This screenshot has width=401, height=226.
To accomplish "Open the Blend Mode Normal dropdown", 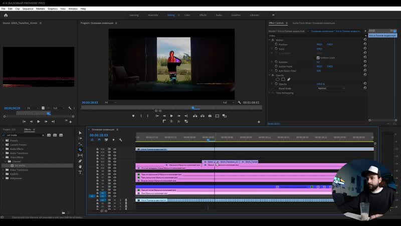I will 331,88.
